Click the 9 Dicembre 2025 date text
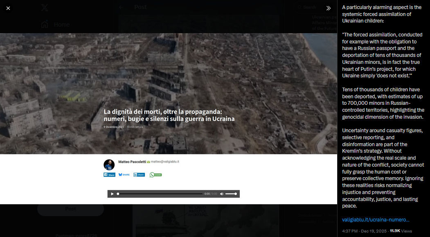 point(114,127)
